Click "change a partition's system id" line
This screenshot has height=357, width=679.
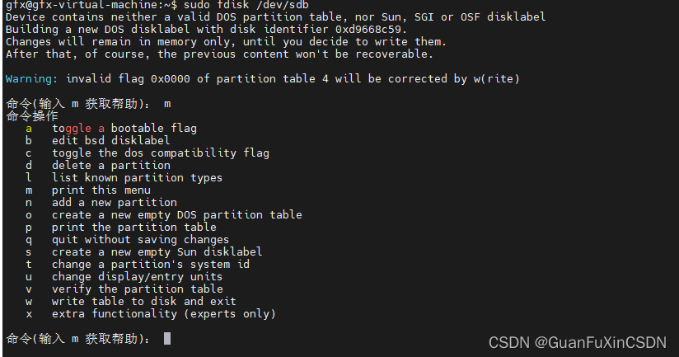(150, 264)
